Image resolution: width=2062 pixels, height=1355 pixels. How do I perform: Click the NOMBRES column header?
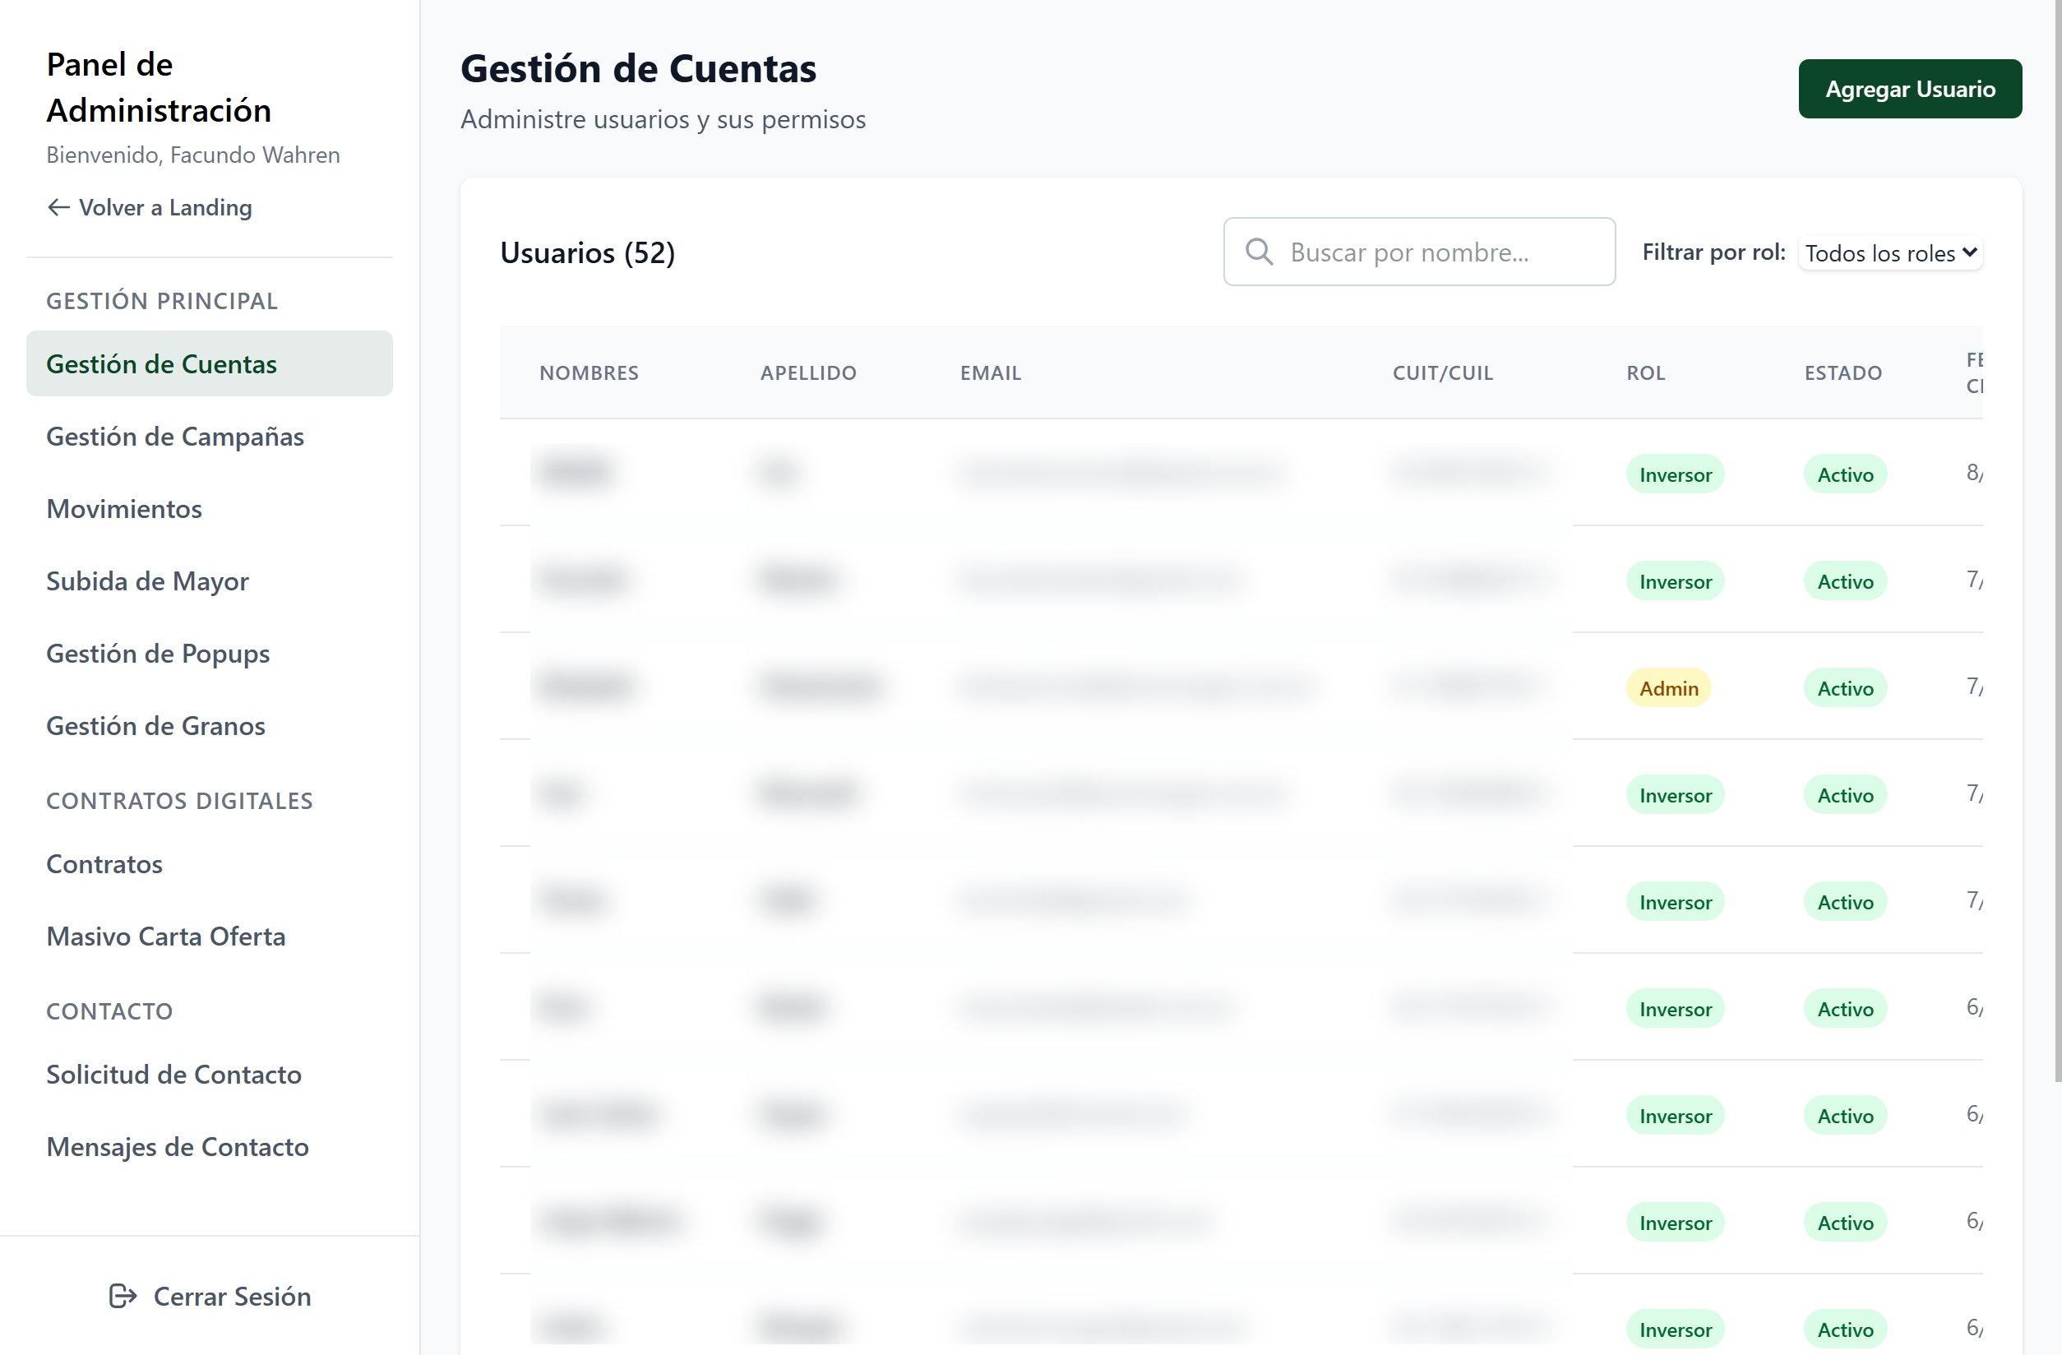pos(589,372)
